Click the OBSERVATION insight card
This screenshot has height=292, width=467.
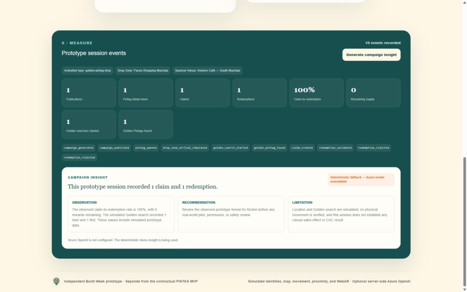point(121,214)
